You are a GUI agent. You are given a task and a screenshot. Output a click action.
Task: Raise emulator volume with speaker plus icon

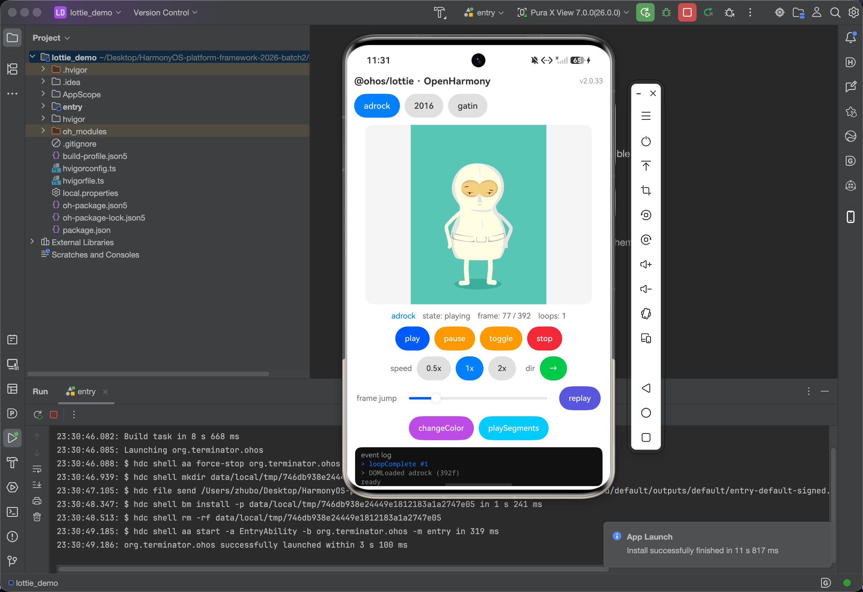coord(646,264)
